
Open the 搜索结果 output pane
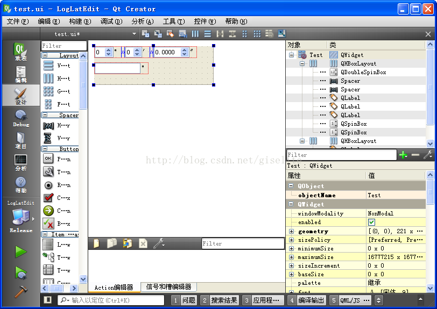click(220, 300)
